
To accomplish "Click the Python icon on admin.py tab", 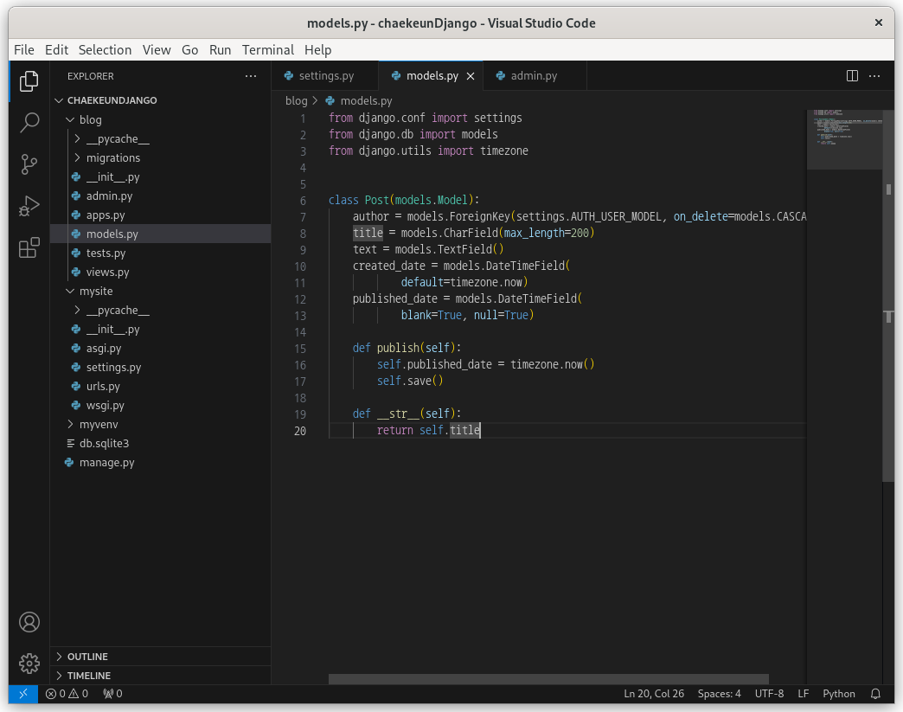I will (501, 75).
